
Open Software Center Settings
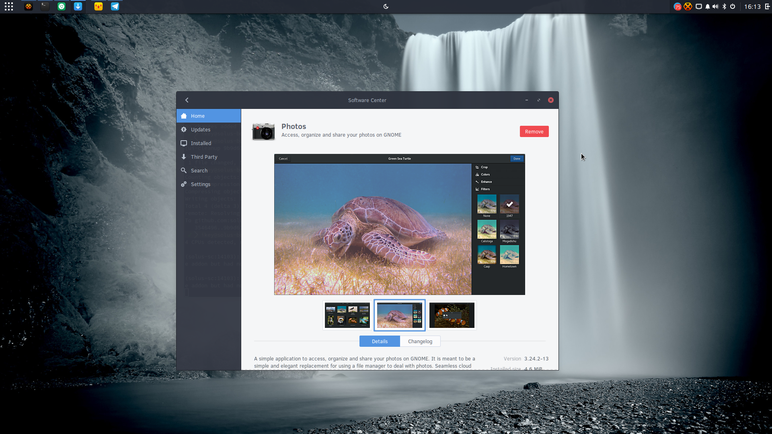point(209,184)
